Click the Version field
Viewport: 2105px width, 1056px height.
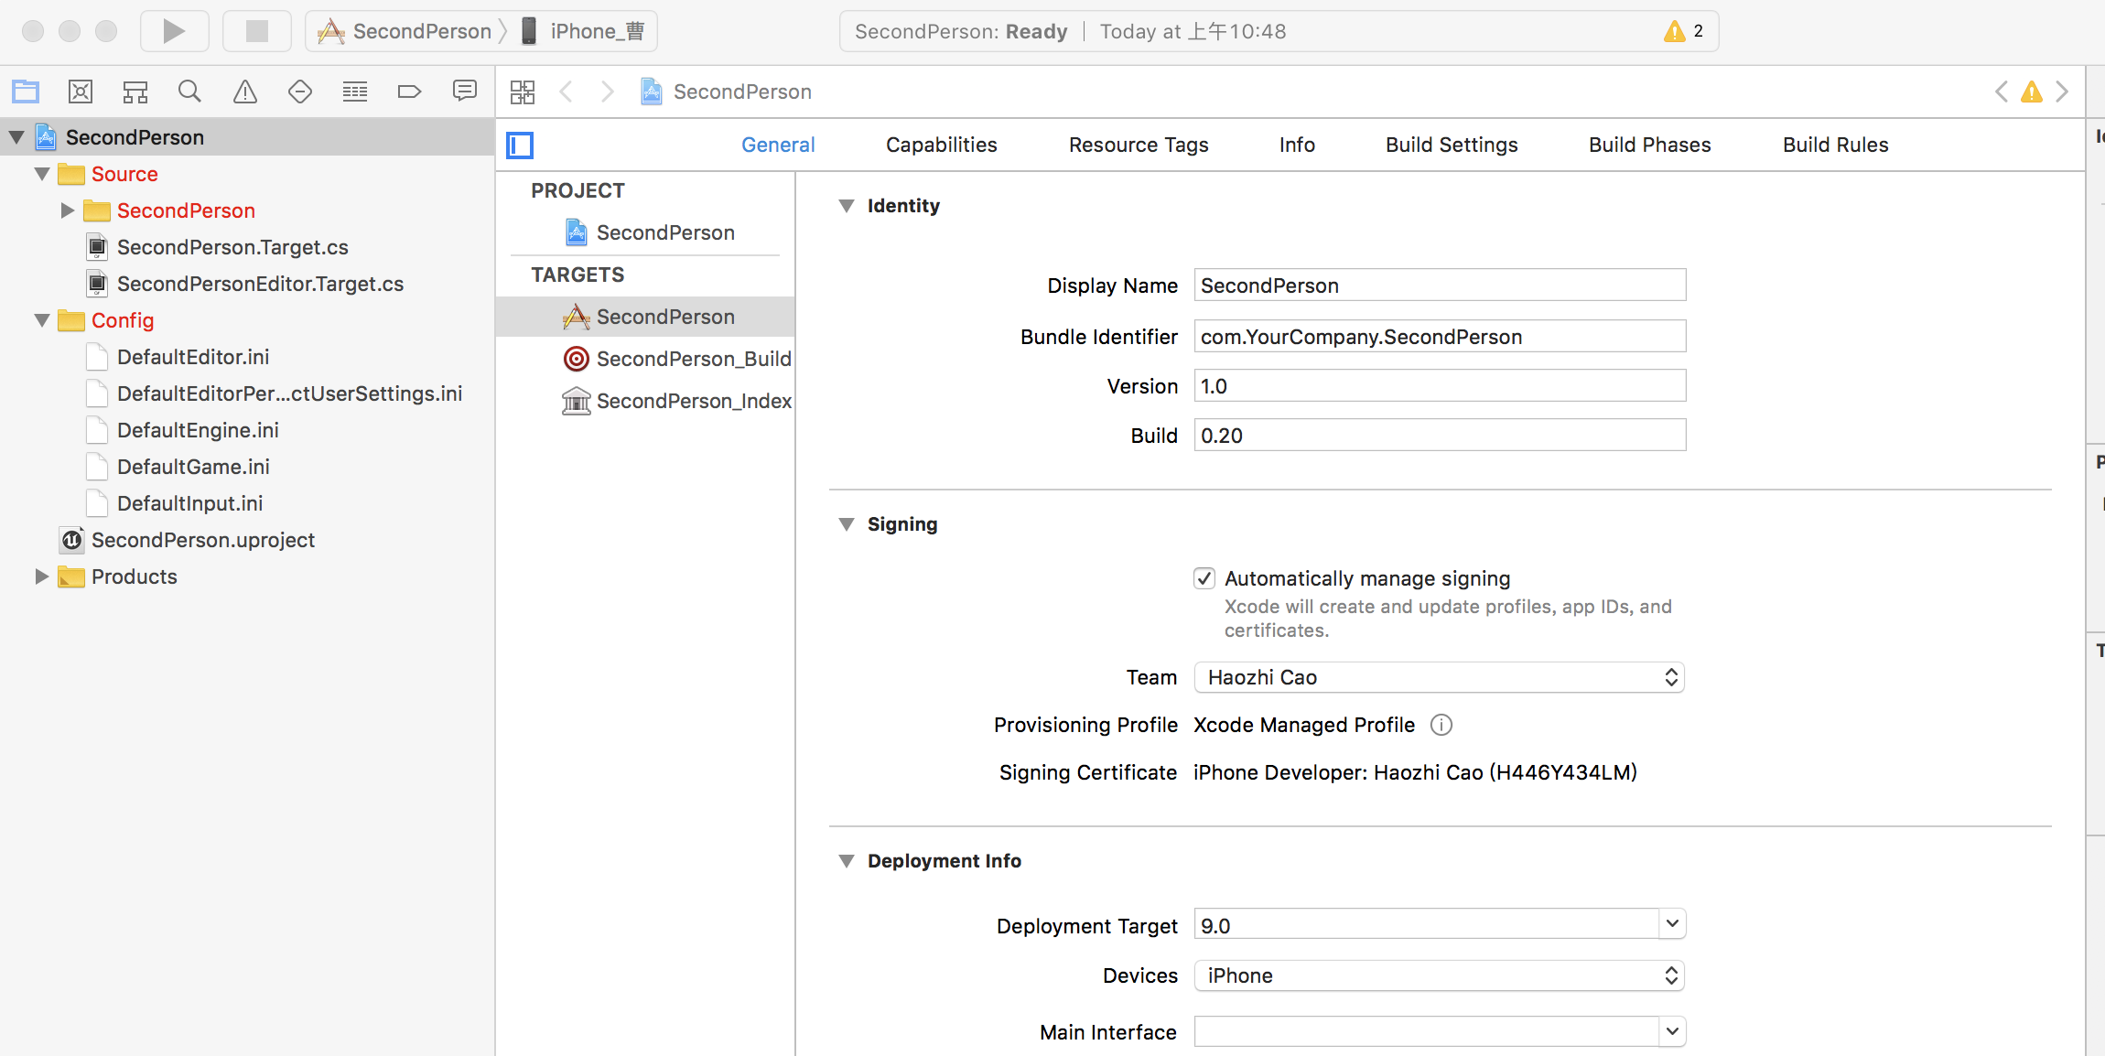tap(1440, 385)
